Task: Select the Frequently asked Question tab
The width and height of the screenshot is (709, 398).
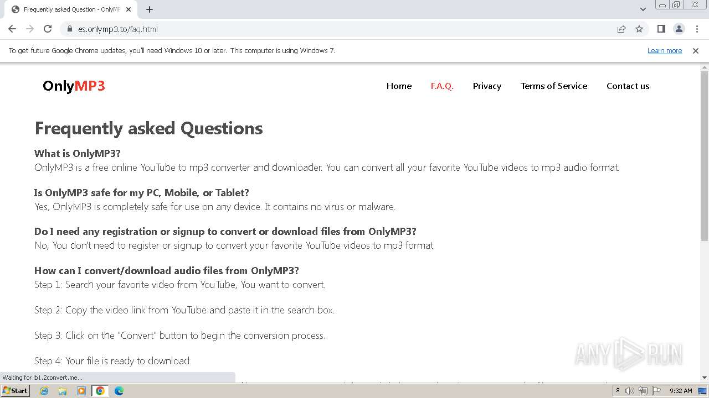Action: pyautogui.click(x=71, y=9)
